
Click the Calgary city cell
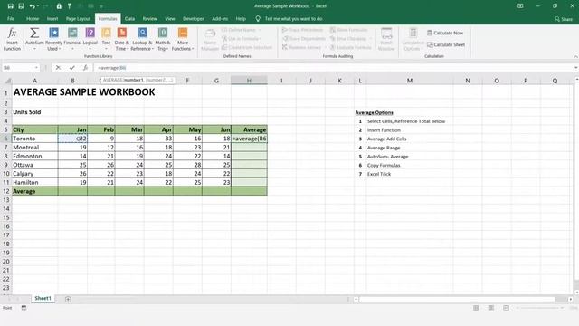coord(34,173)
